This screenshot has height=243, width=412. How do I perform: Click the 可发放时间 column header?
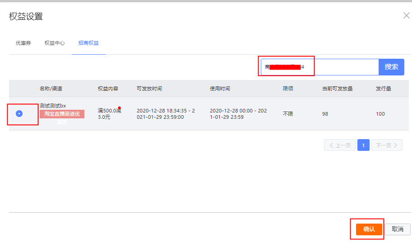pos(149,89)
